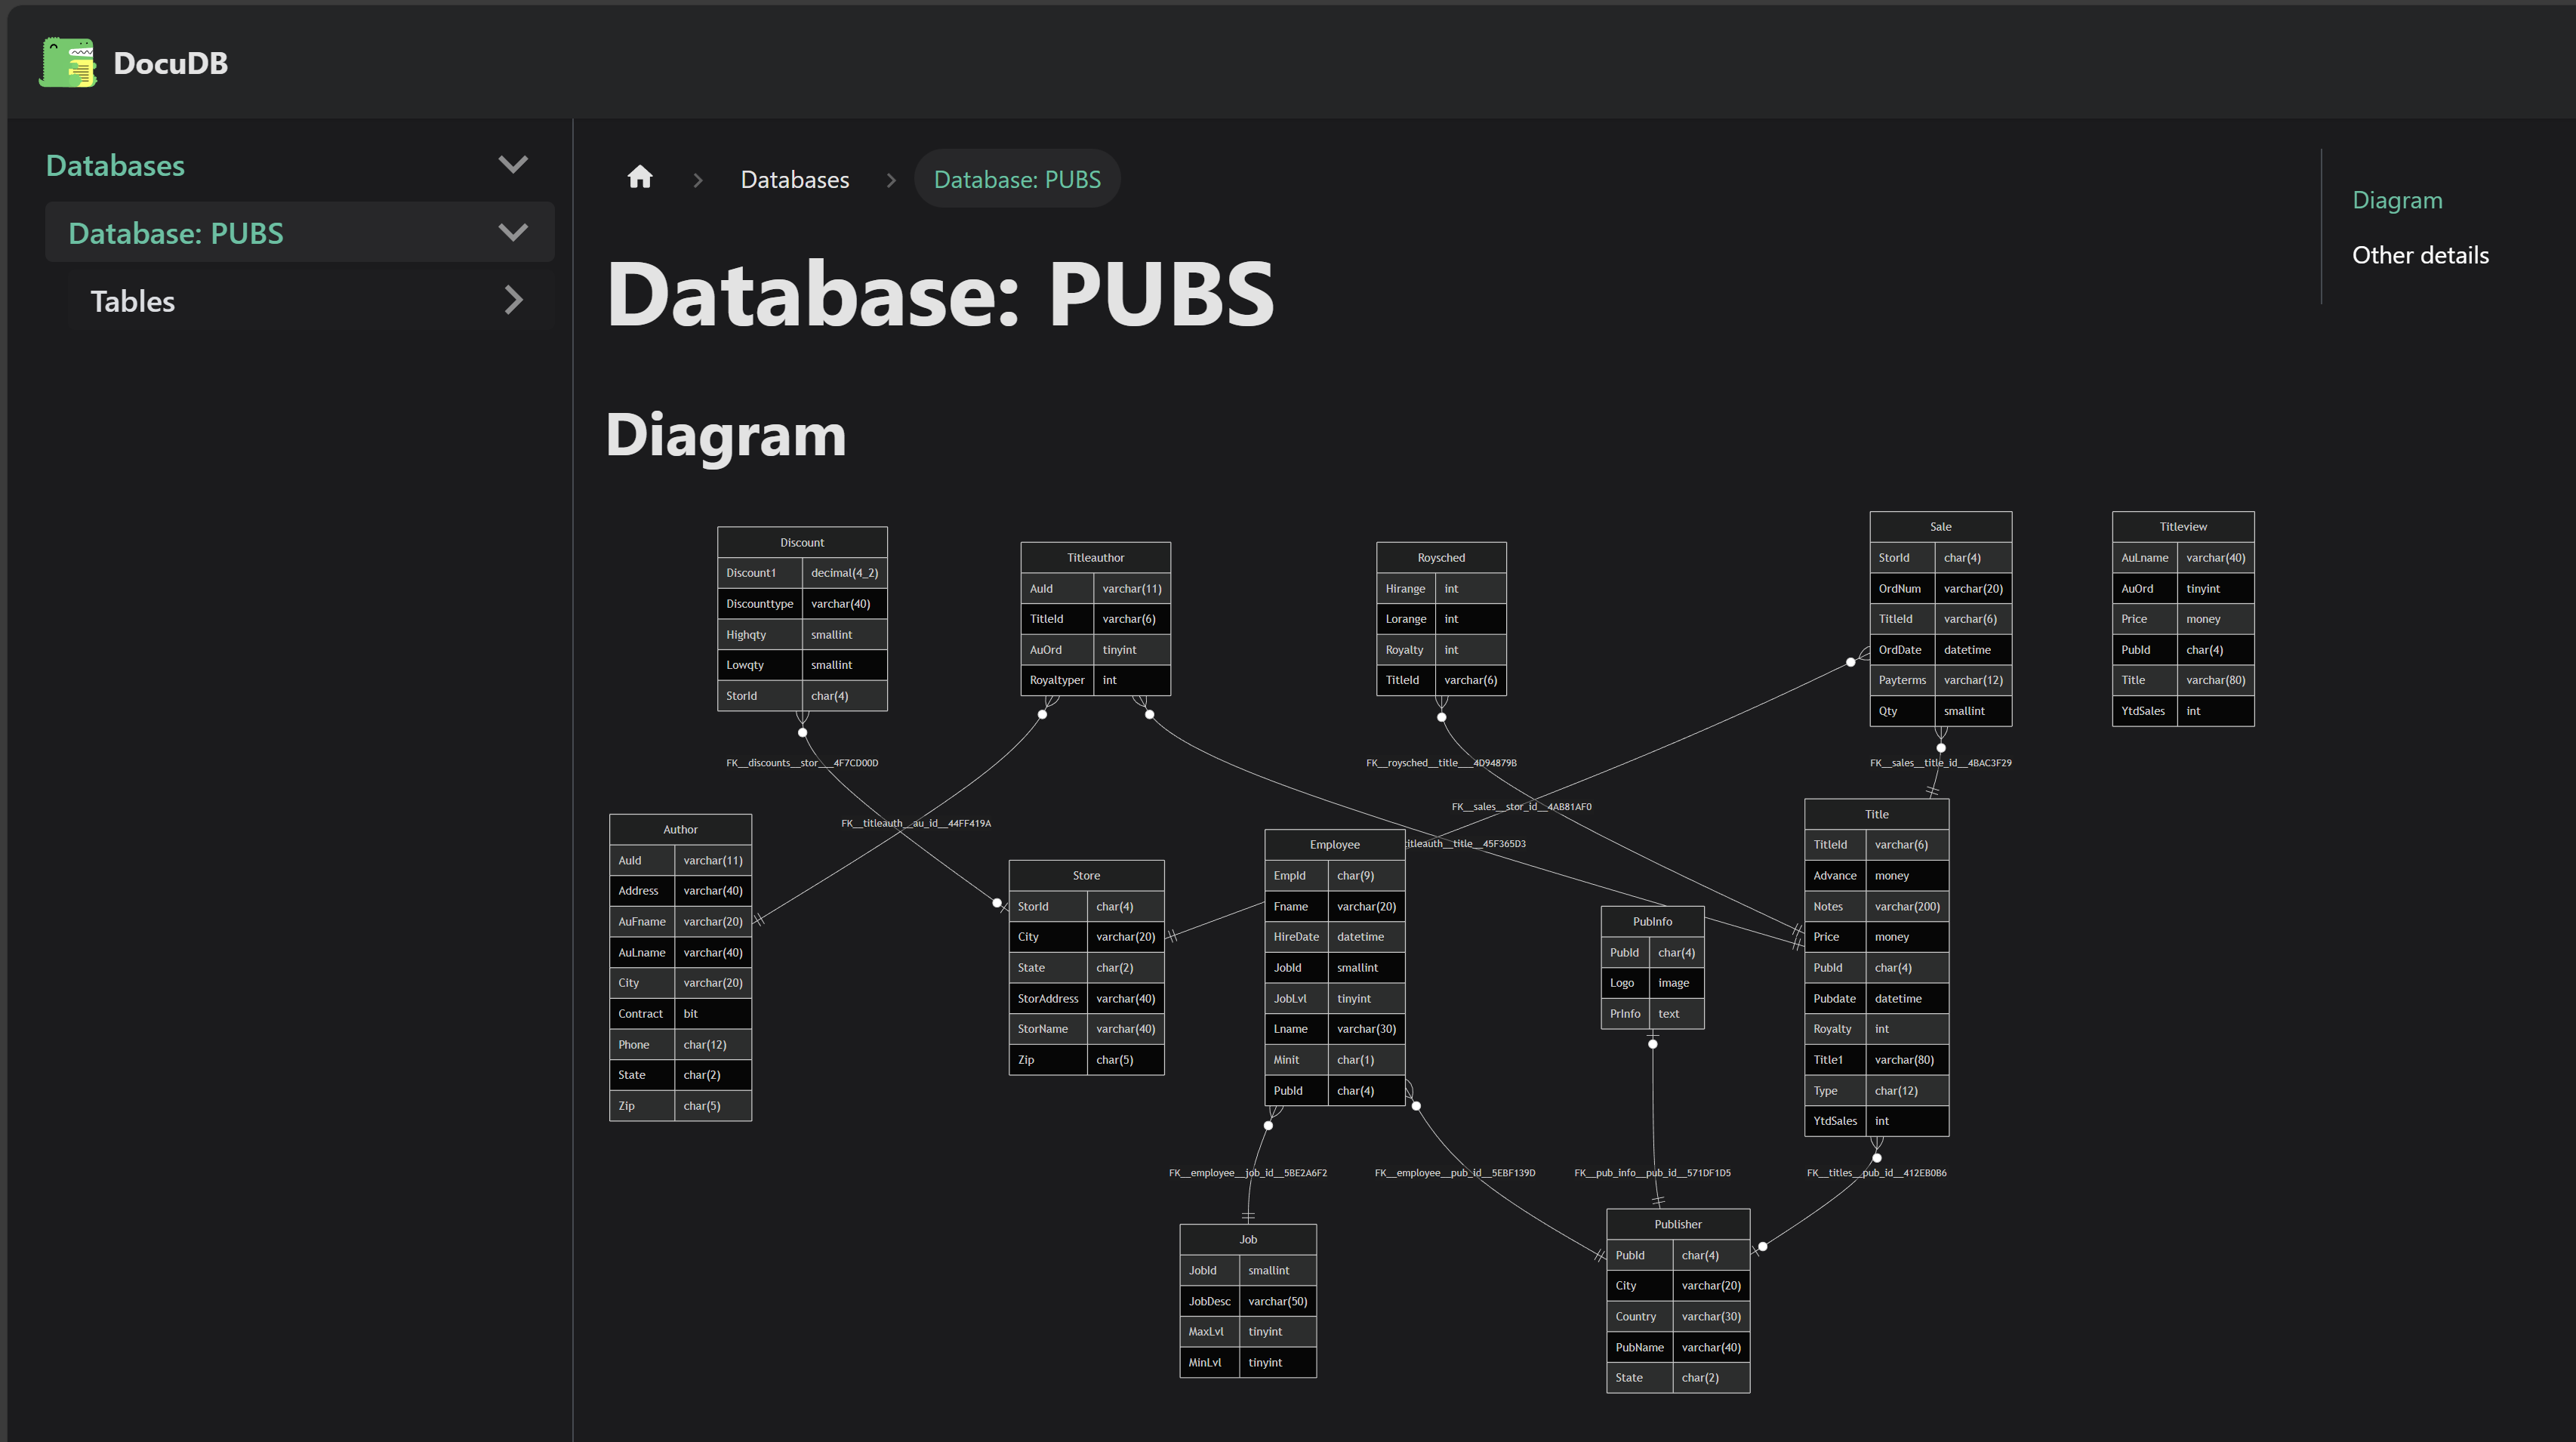Viewport: 2576px width, 1442px height.
Task: Click the Author table header in diagram
Action: (x=680, y=829)
